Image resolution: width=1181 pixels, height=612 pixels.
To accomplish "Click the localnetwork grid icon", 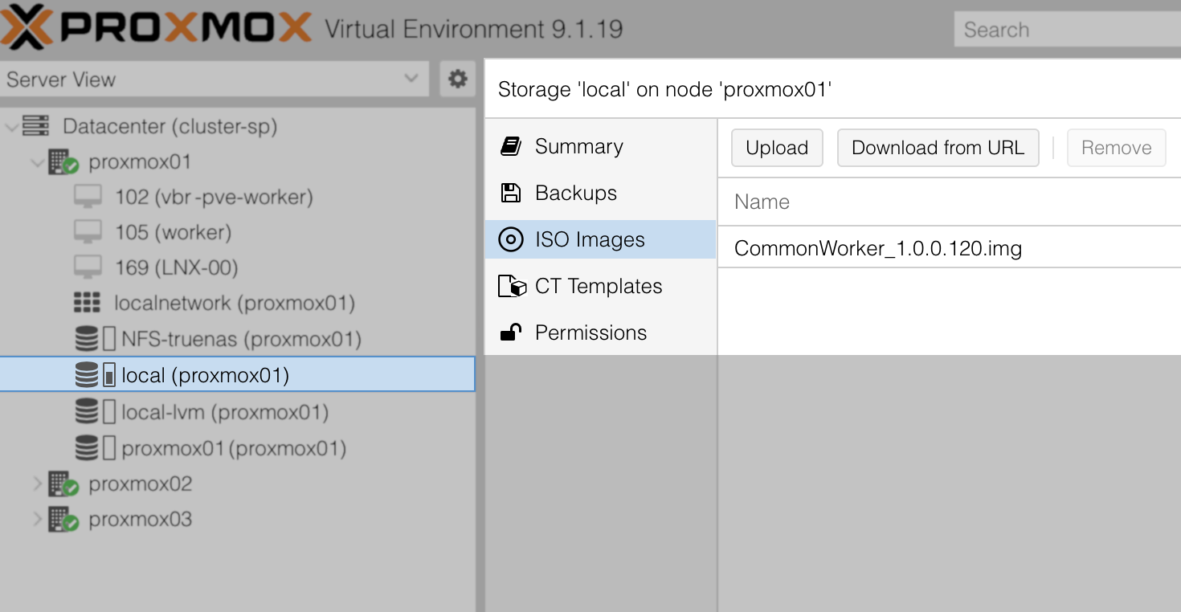I will (x=88, y=303).
